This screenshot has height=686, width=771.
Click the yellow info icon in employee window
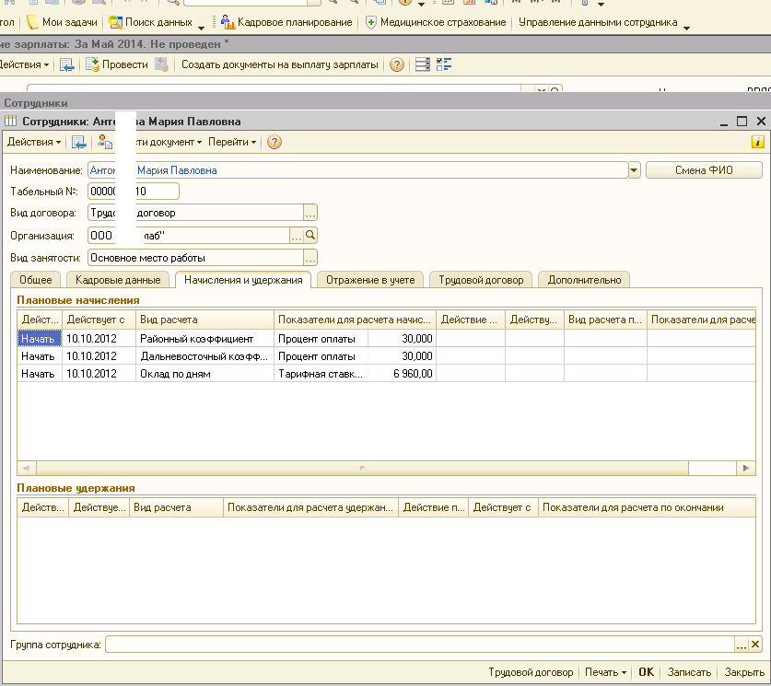(758, 142)
